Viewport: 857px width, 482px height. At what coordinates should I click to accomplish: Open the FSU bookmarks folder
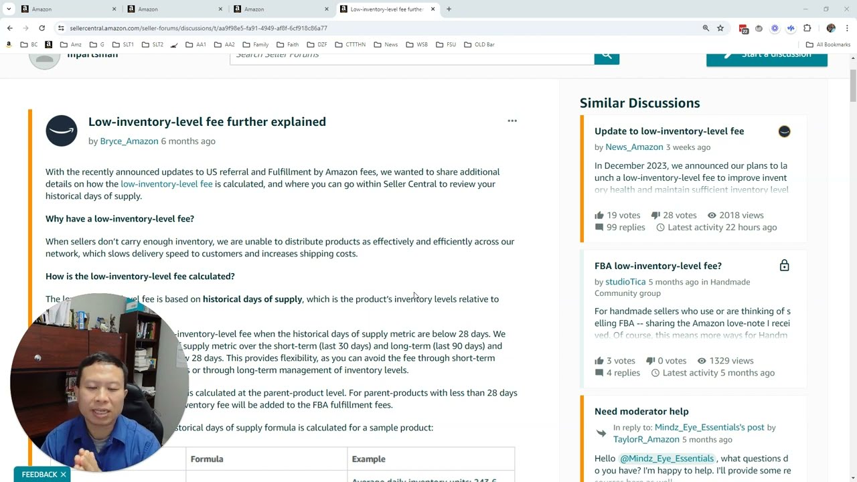click(445, 44)
